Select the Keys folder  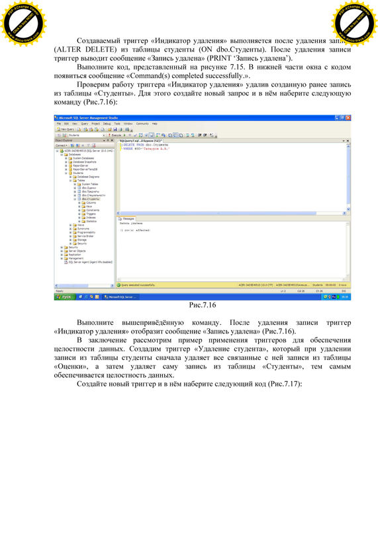pos(89,206)
